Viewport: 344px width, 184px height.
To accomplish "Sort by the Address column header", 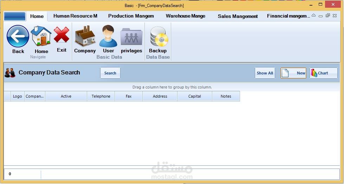I will click(x=160, y=96).
